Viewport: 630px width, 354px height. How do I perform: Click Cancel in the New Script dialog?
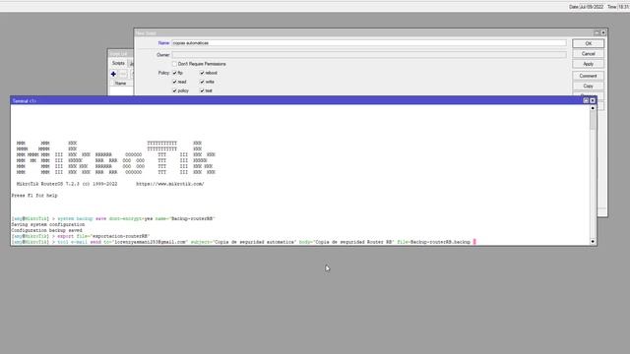[589, 54]
